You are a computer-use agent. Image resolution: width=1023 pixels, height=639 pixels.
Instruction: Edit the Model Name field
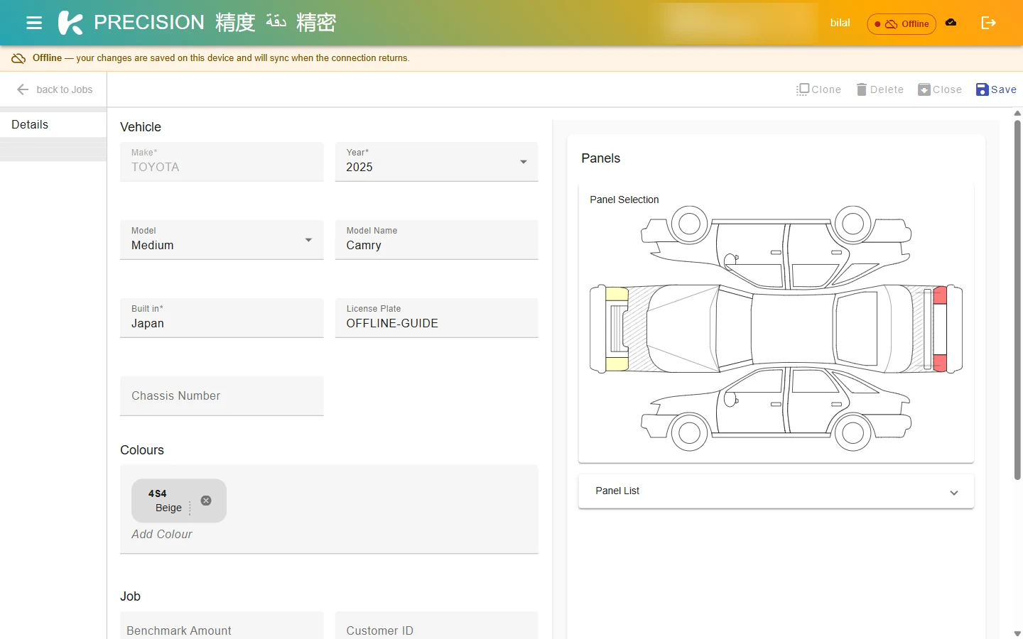tap(436, 240)
